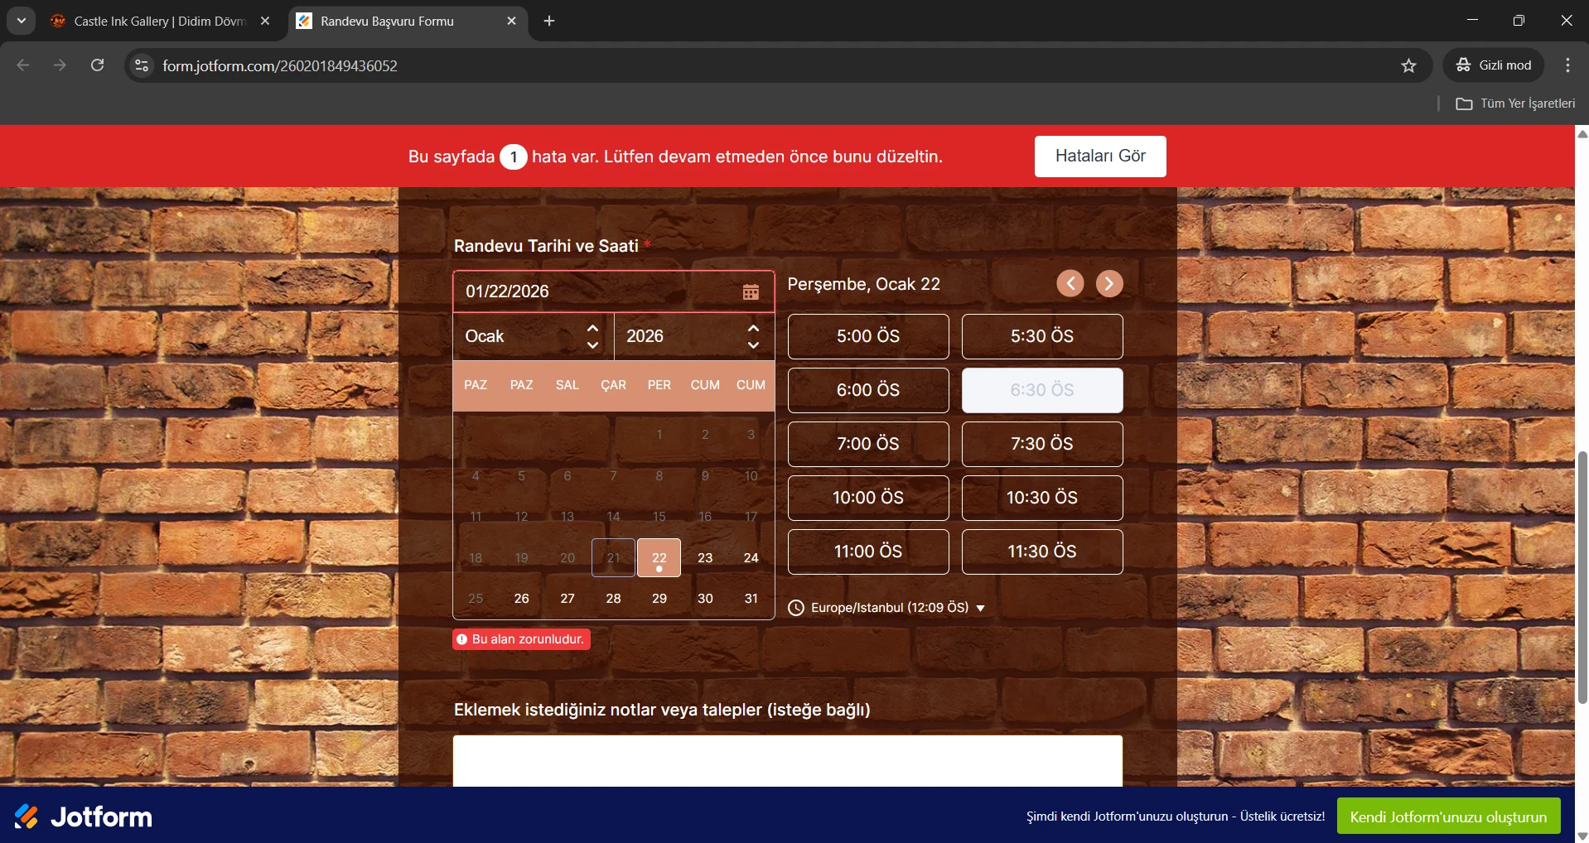
Task: Select the 5:30 ÖS time slot
Action: [1041, 336]
